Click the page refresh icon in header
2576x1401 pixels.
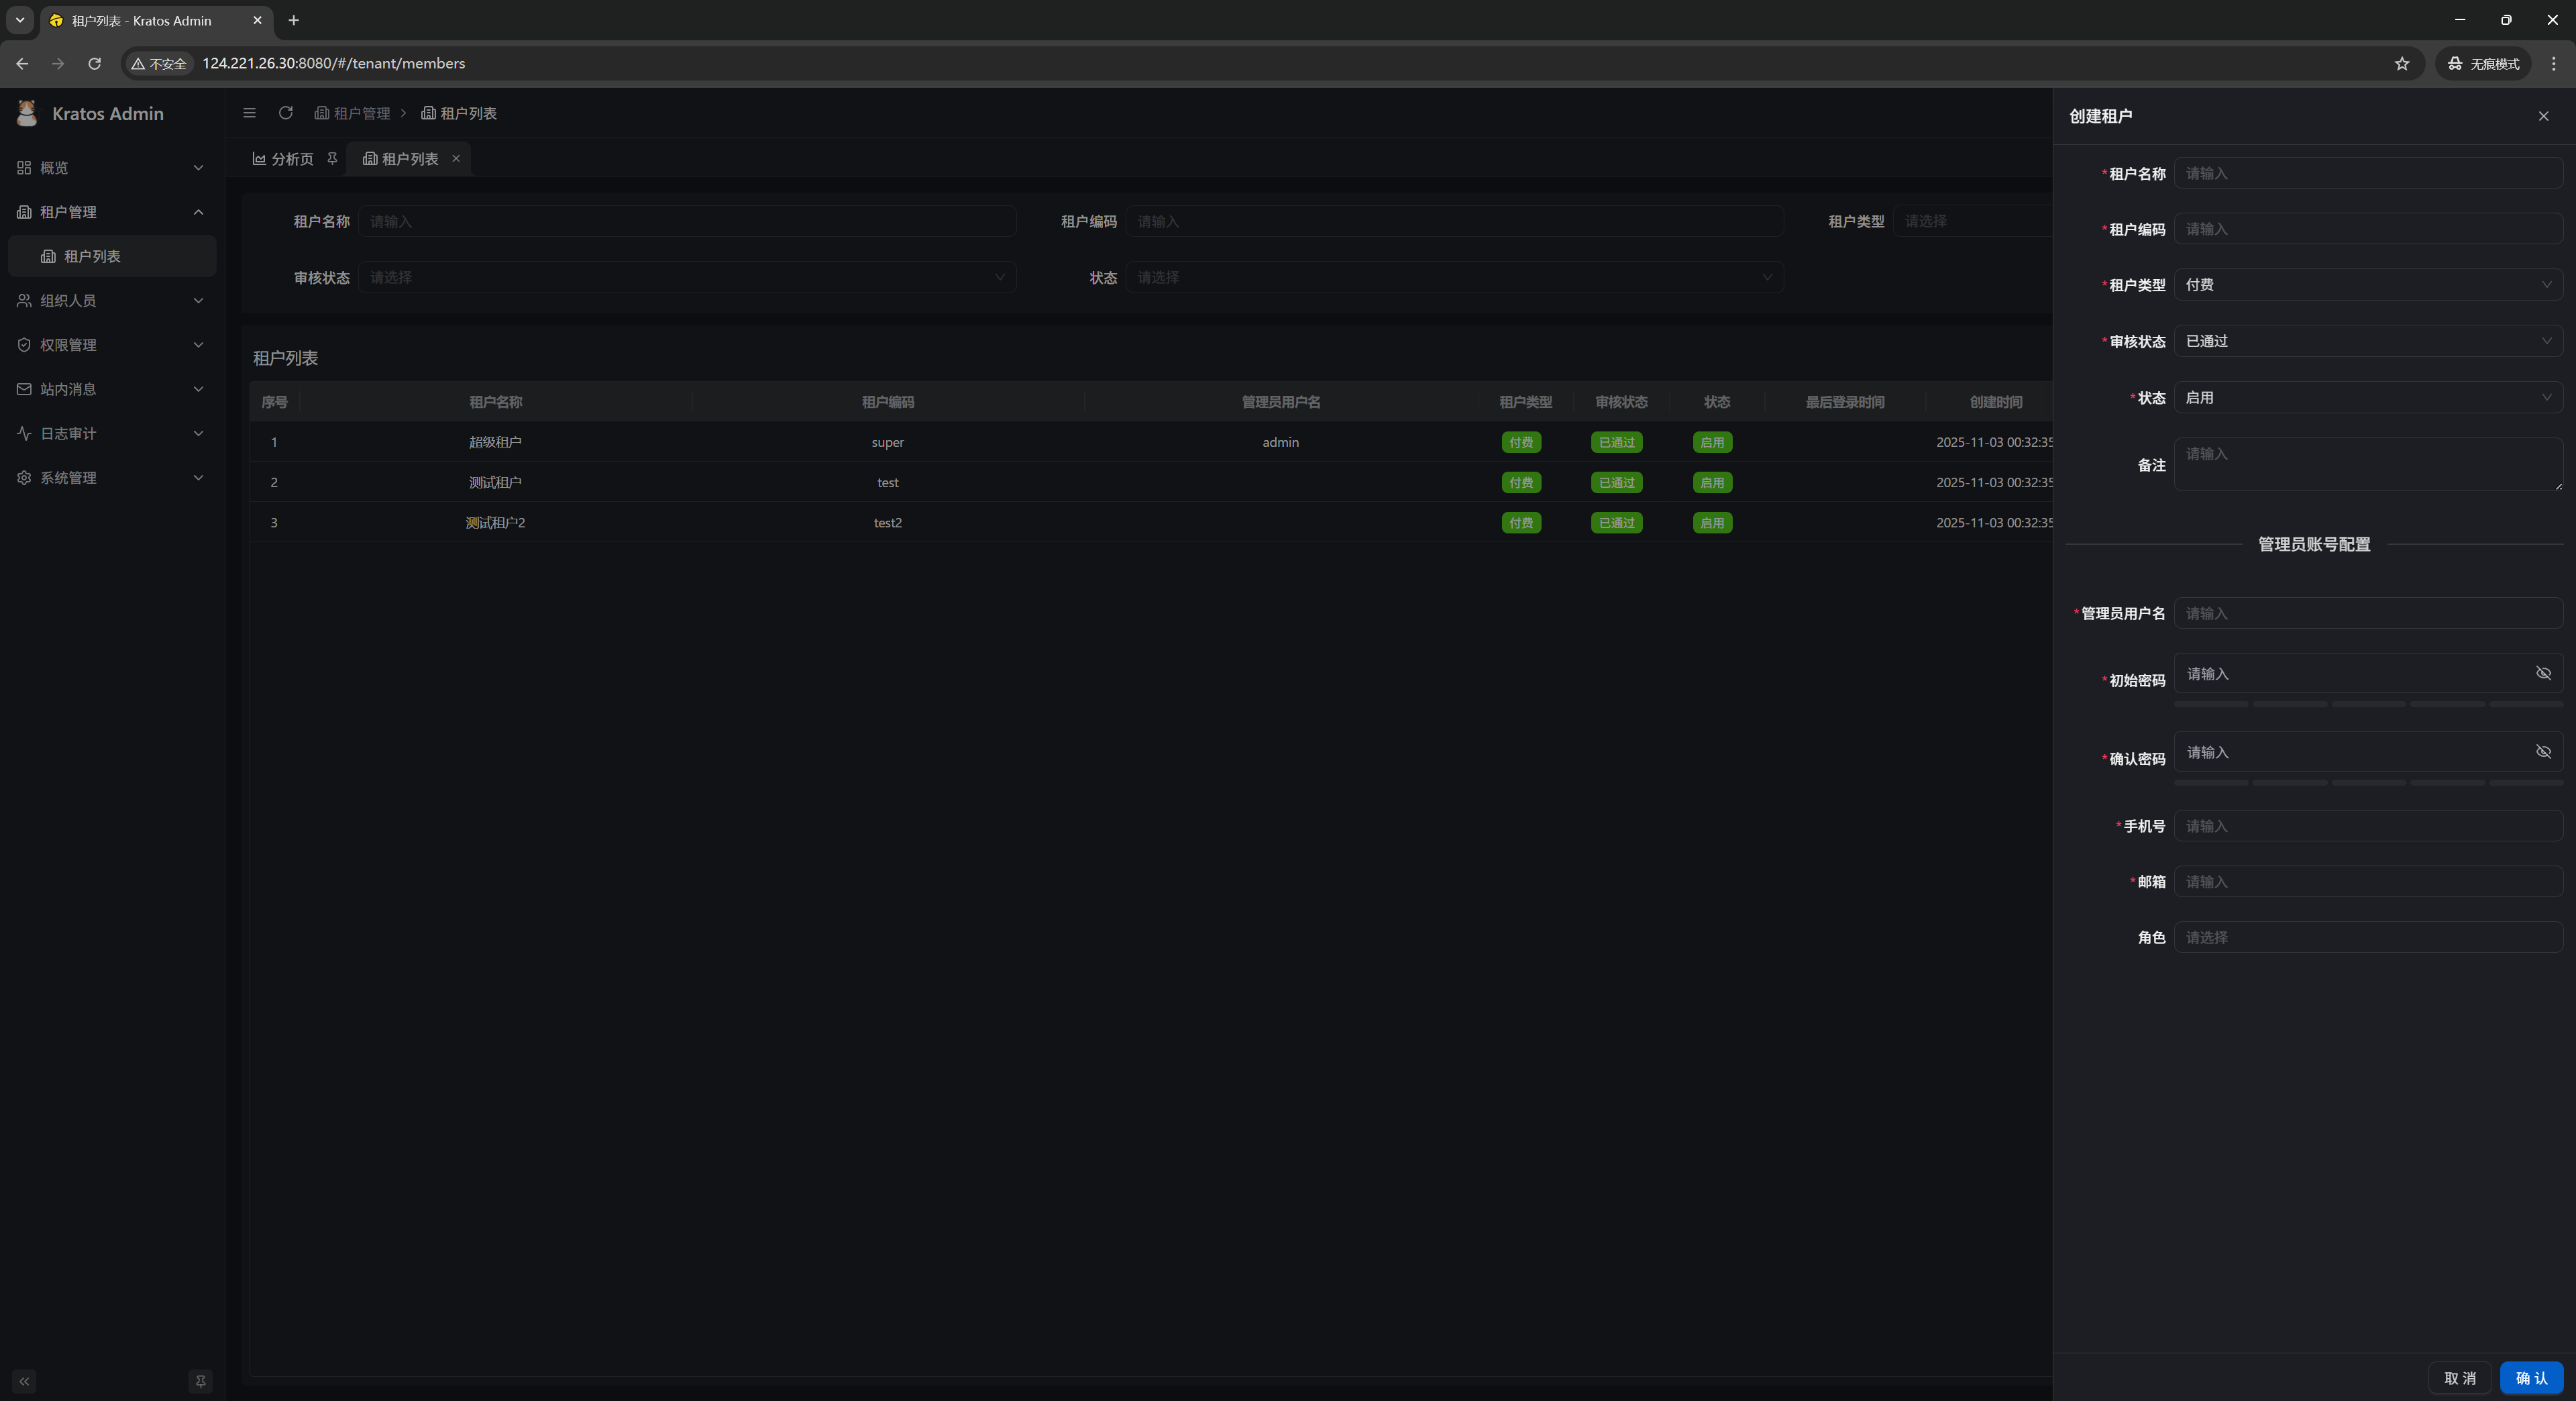(286, 113)
